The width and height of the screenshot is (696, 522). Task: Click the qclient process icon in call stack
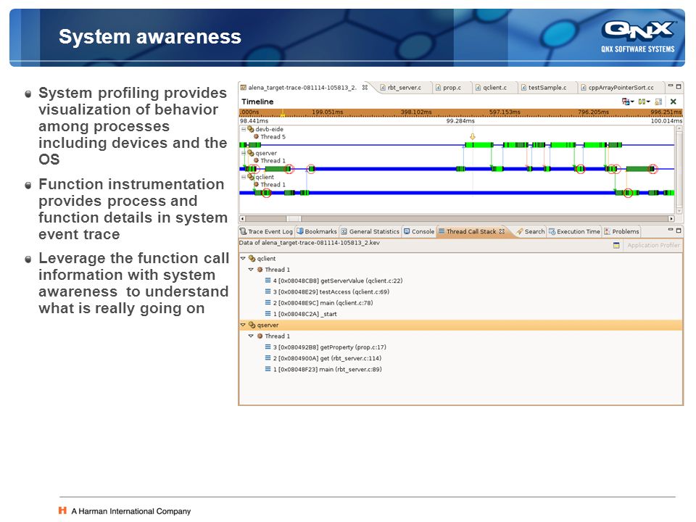(252, 258)
